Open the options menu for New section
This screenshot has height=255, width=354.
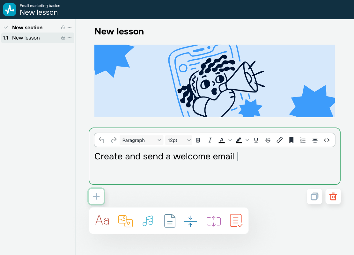[69, 27]
